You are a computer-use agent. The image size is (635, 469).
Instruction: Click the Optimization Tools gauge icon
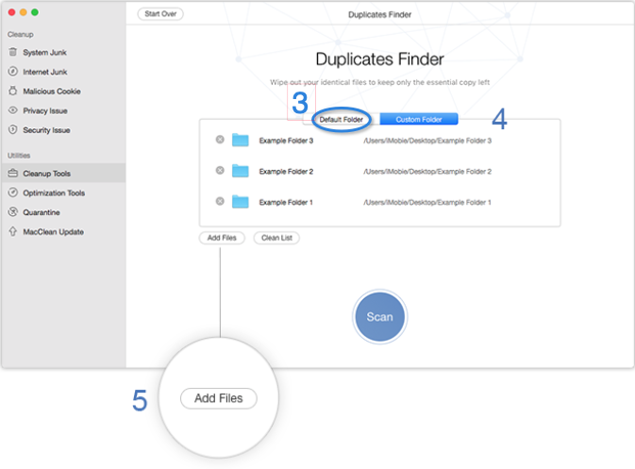click(x=13, y=193)
